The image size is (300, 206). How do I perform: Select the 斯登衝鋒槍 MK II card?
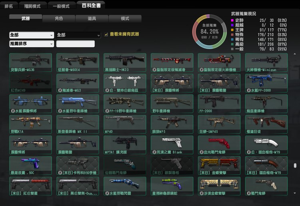[78, 124]
